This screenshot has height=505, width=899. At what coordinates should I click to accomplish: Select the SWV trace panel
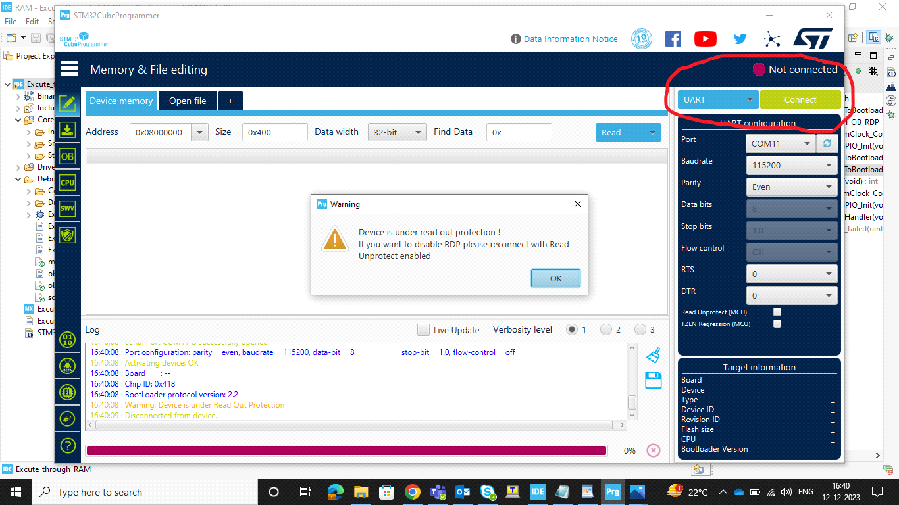67,208
